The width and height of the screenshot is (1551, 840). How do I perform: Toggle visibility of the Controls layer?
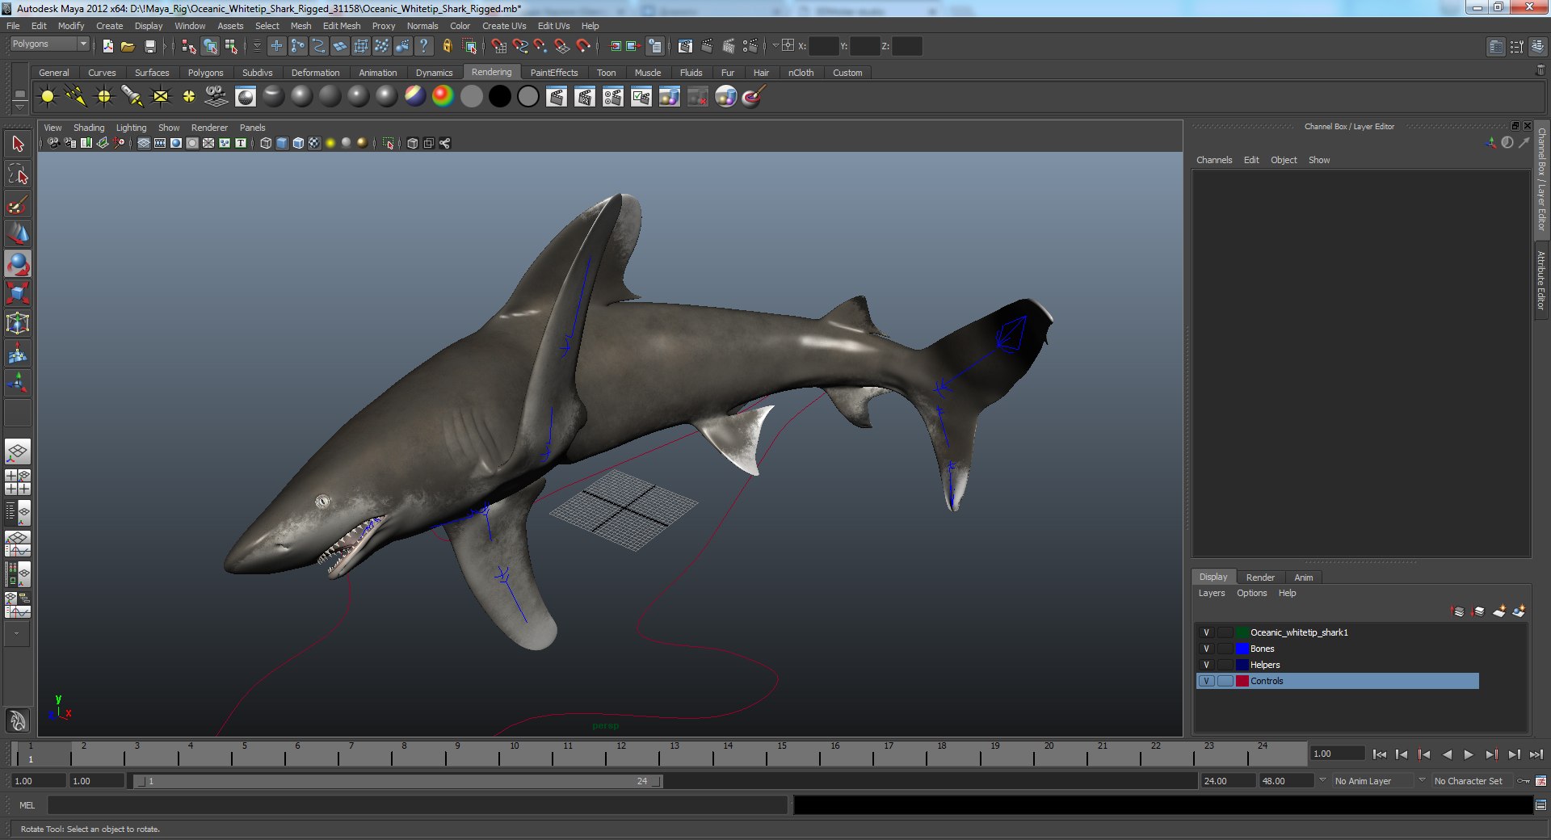click(x=1206, y=681)
